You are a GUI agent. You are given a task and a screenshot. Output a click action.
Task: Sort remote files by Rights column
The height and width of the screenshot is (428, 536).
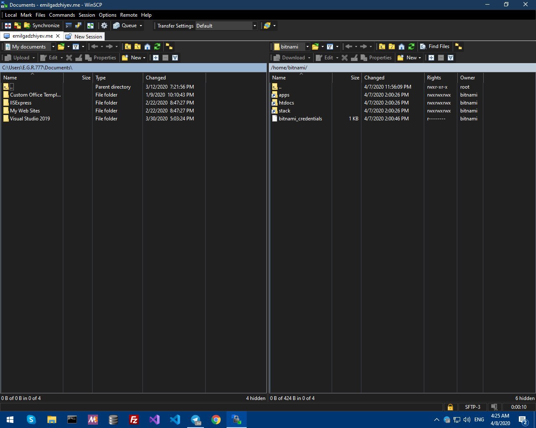click(x=441, y=78)
